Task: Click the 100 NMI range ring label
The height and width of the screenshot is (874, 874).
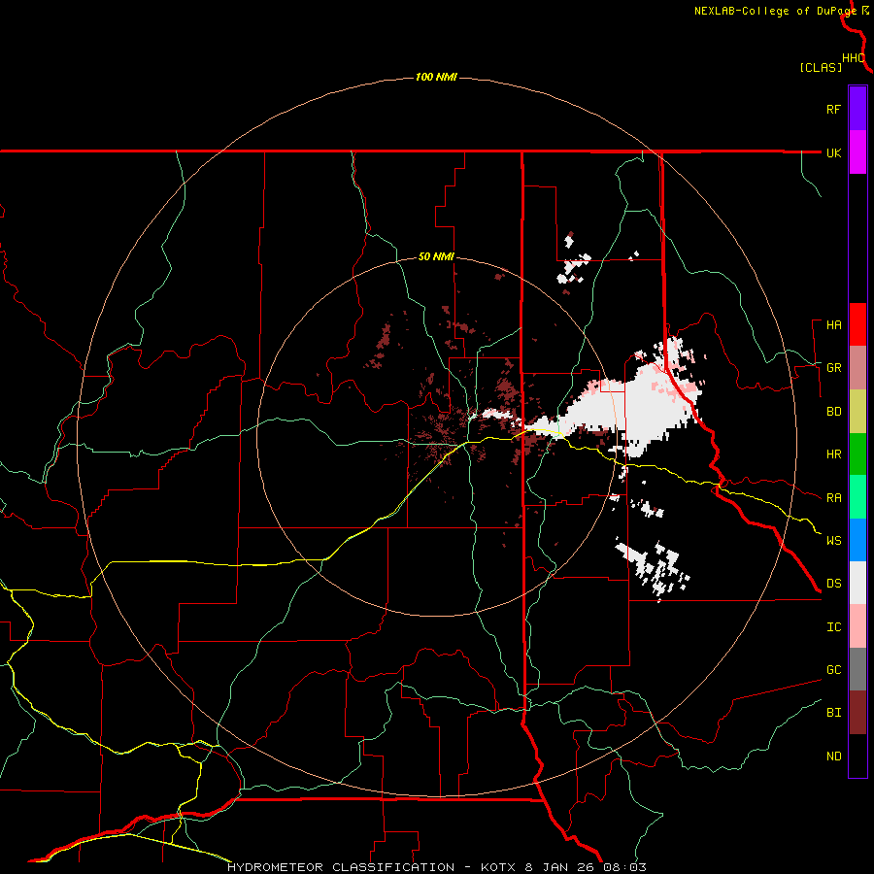Action: coord(436,77)
